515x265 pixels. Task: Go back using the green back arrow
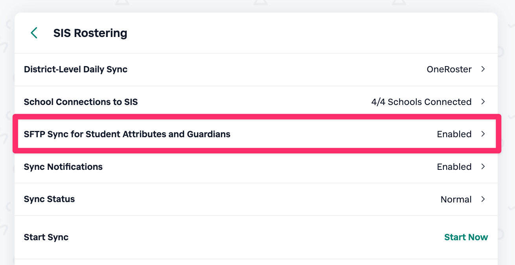[x=34, y=33]
